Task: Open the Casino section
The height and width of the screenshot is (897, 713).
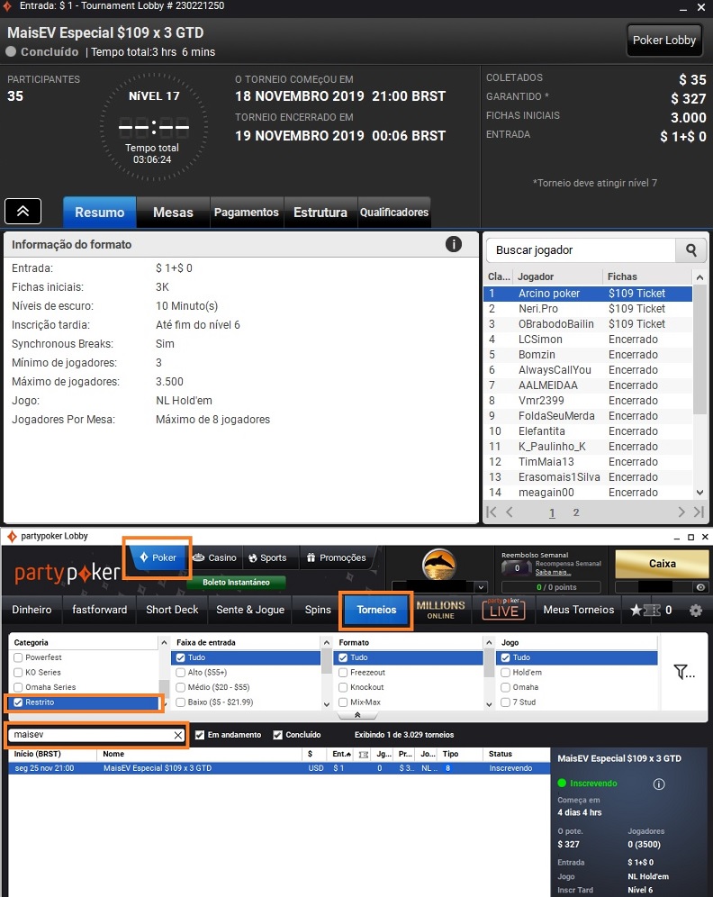Action: click(x=215, y=557)
